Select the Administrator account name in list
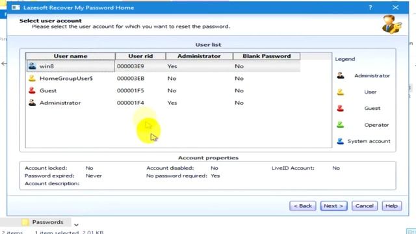 click(x=60, y=103)
